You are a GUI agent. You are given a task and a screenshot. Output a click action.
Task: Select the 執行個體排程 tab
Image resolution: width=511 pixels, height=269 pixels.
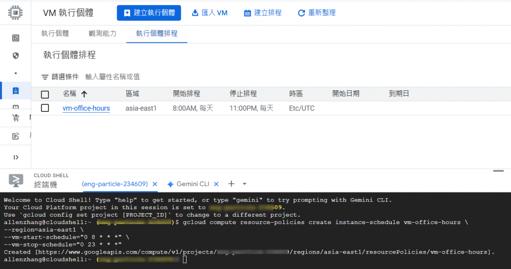157,33
